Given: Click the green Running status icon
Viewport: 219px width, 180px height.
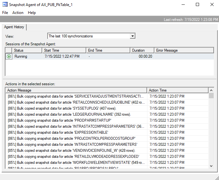Looking at the screenshot, I should tap(9, 56).
